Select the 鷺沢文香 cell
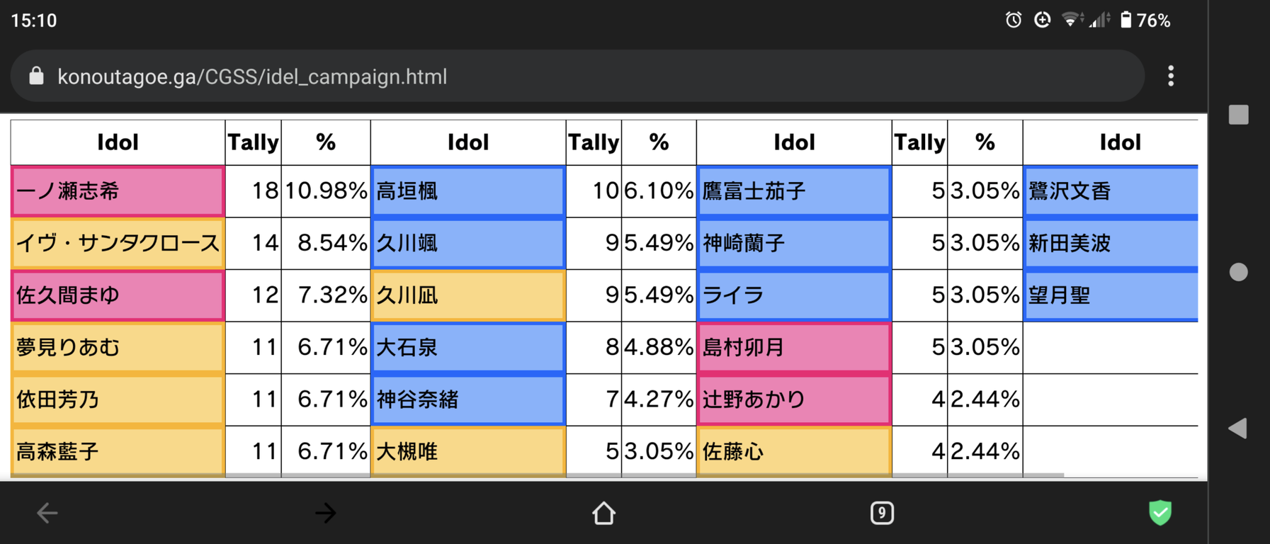Screen dimensions: 1270x544 (1111, 191)
